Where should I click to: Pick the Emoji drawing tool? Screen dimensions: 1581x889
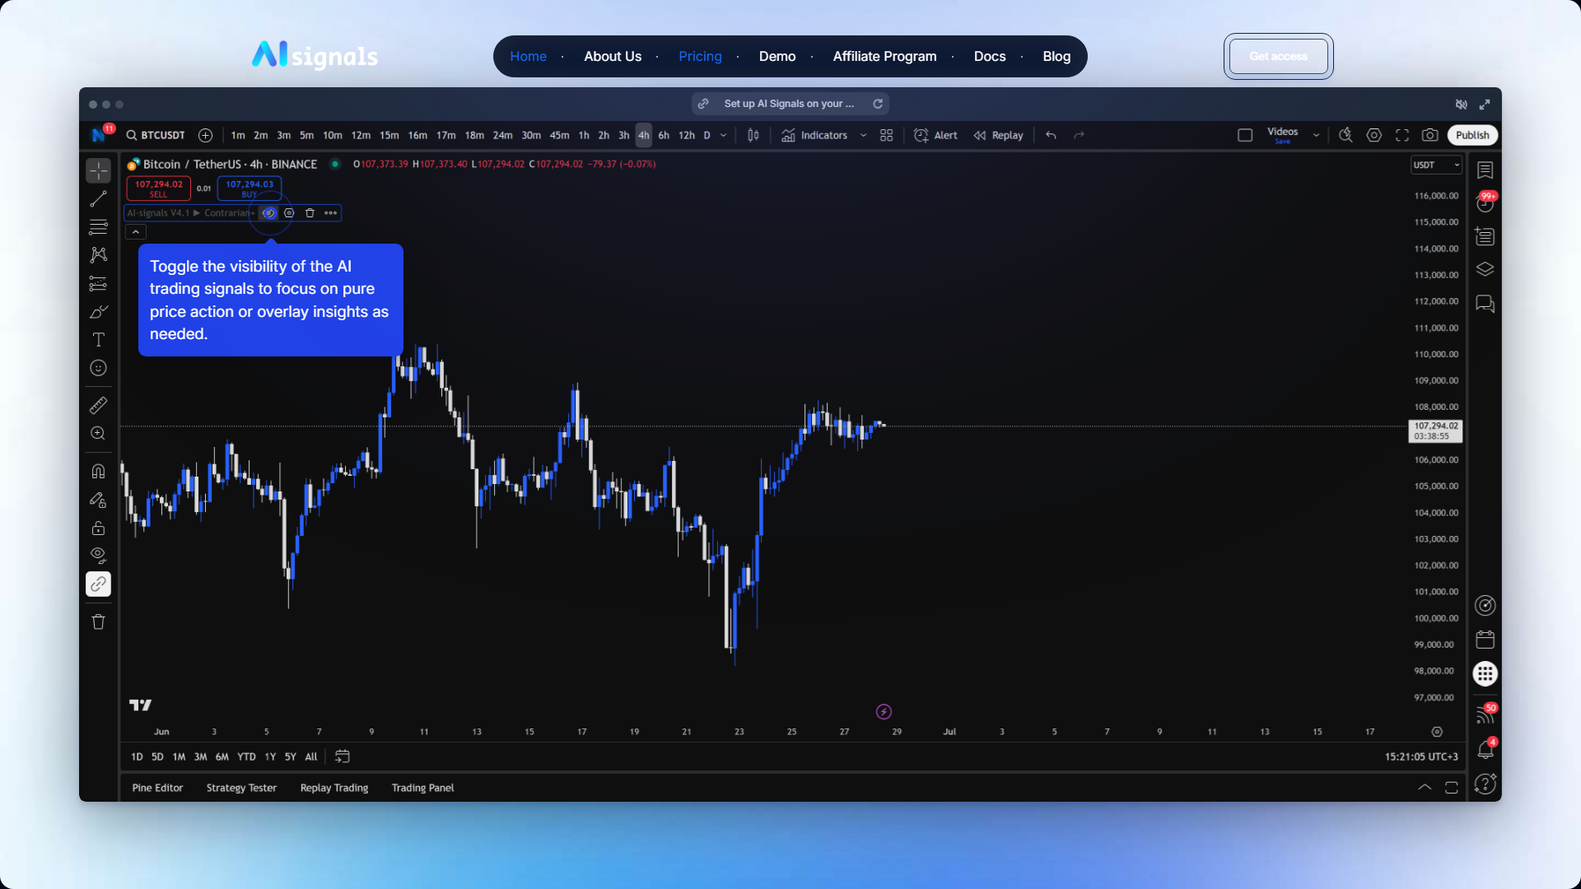click(x=98, y=368)
